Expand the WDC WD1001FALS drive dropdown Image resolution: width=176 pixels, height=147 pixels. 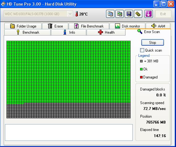(70, 14)
